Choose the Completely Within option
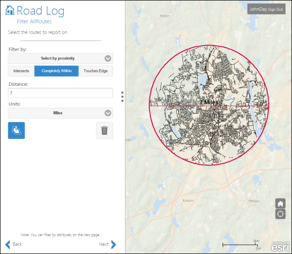 56,71
